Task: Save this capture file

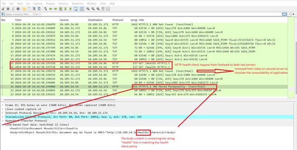Action: (29, 9)
